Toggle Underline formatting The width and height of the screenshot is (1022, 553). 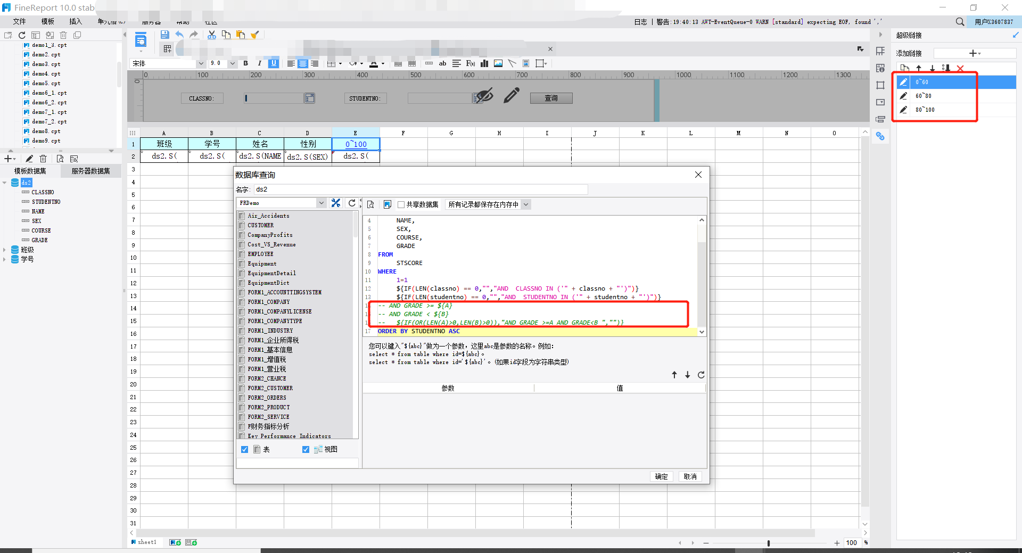[x=274, y=63]
